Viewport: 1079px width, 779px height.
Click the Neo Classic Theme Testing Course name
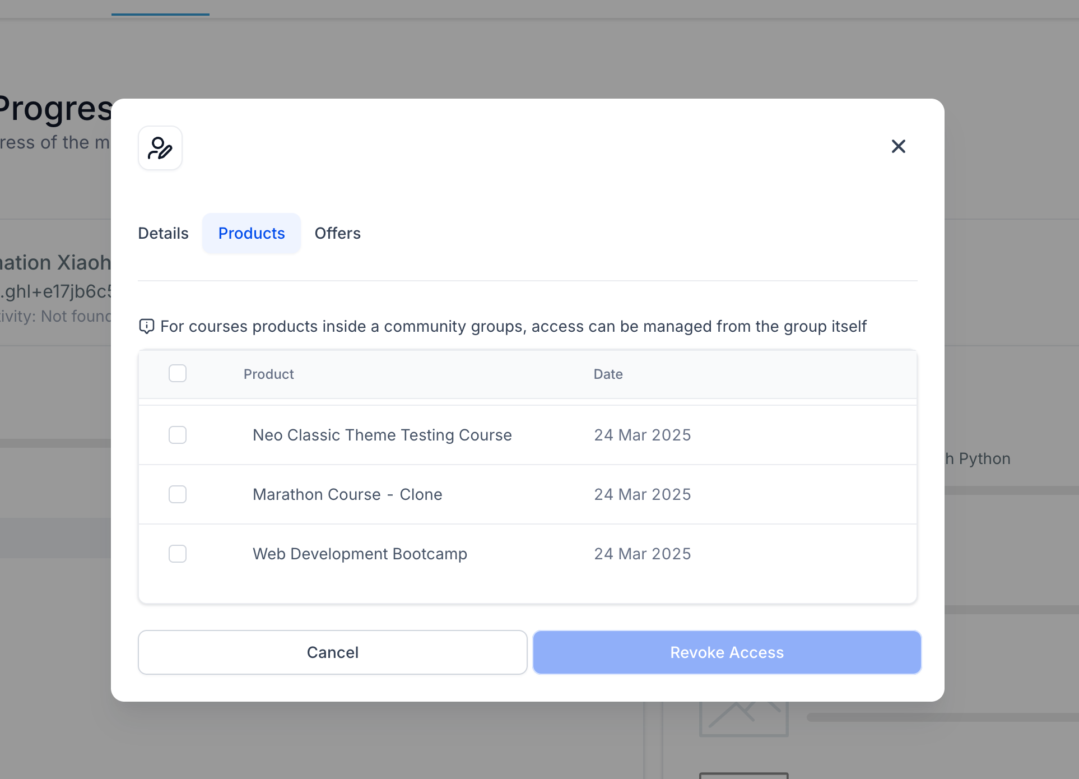click(382, 435)
